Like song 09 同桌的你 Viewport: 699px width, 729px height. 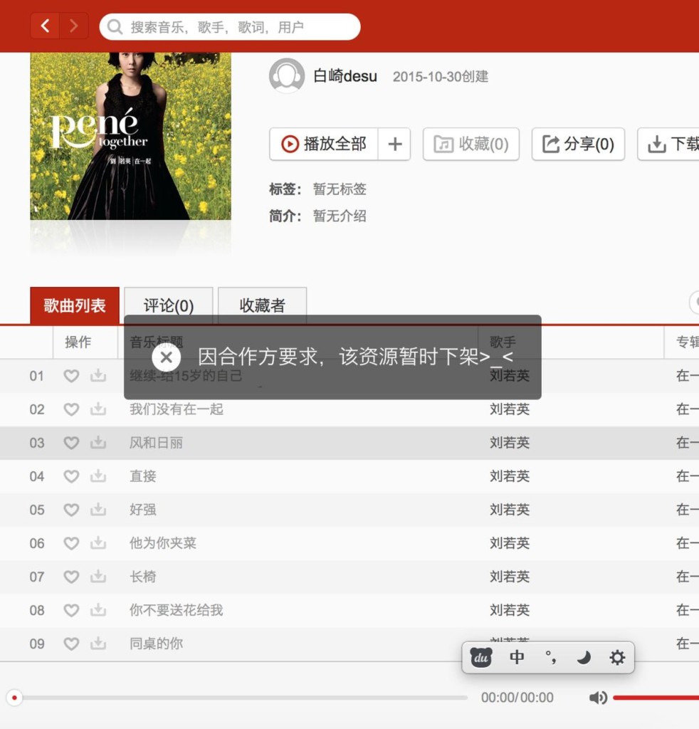[x=71, y=644]
